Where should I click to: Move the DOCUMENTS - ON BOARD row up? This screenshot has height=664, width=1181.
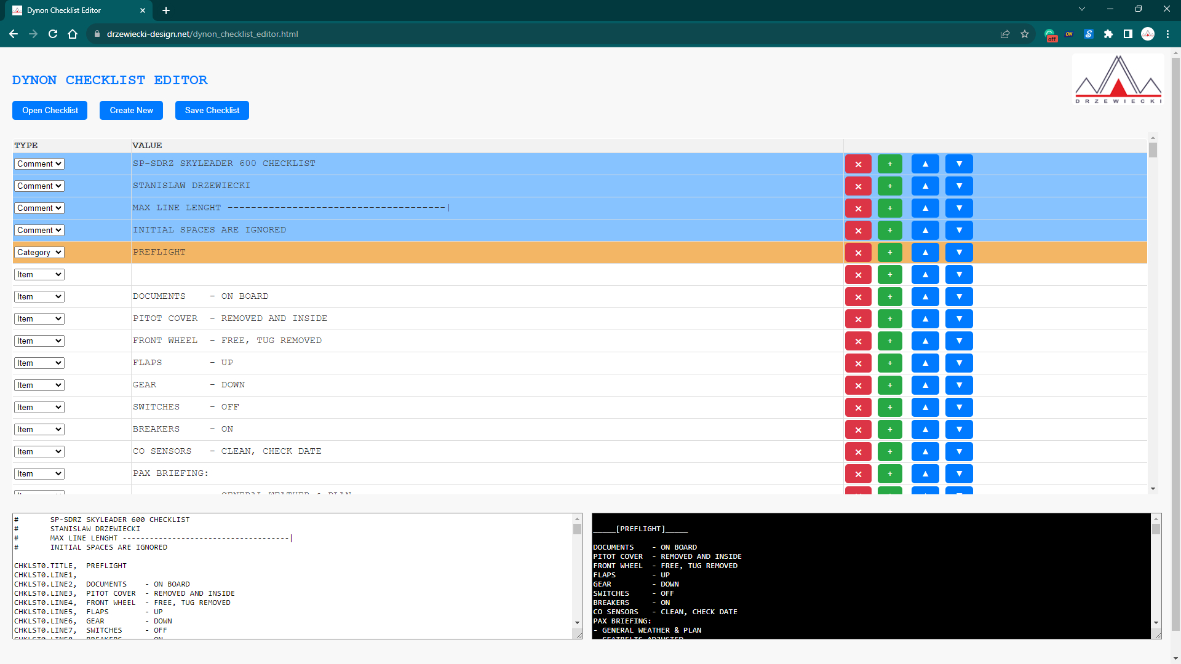point(925,297)
